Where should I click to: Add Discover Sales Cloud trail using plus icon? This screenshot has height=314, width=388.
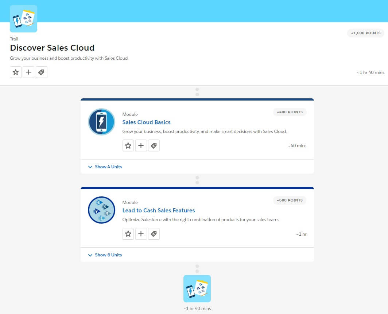pos(28,72)
